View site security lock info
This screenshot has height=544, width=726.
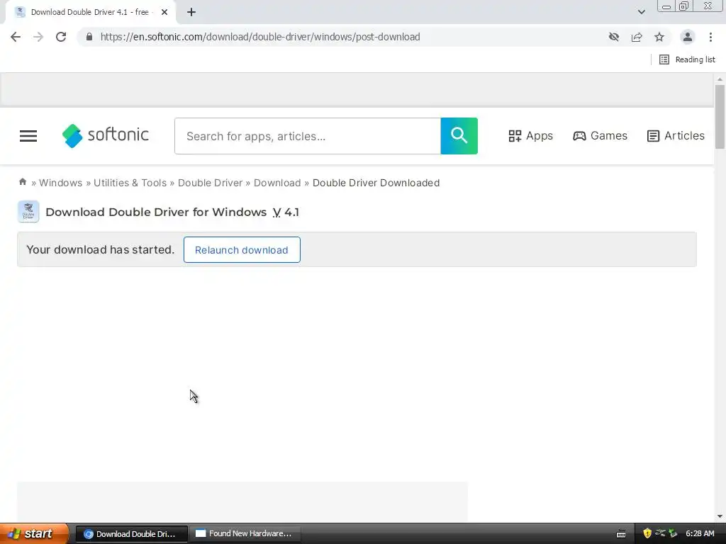coord(89,37)
